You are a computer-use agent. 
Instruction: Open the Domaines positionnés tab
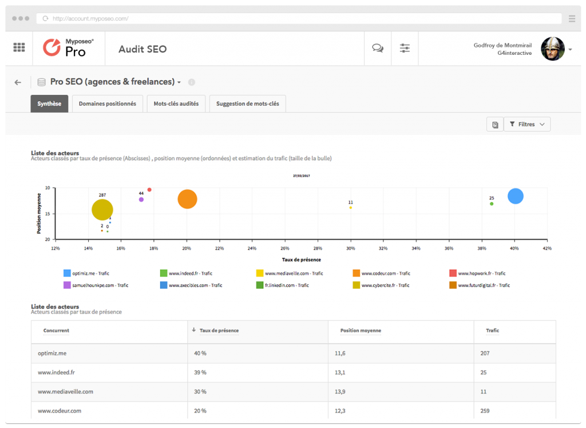[107, 104]
